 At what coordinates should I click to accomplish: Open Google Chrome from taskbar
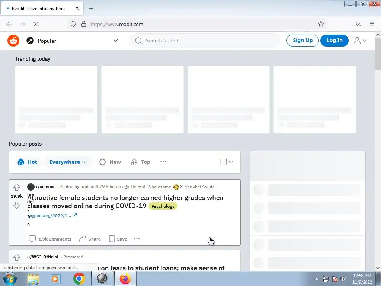pyautogui.click(x=79, y=279)
